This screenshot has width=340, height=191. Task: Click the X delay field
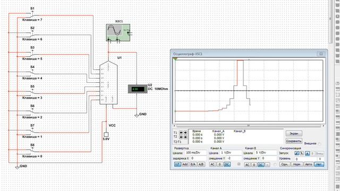point(198,158)
